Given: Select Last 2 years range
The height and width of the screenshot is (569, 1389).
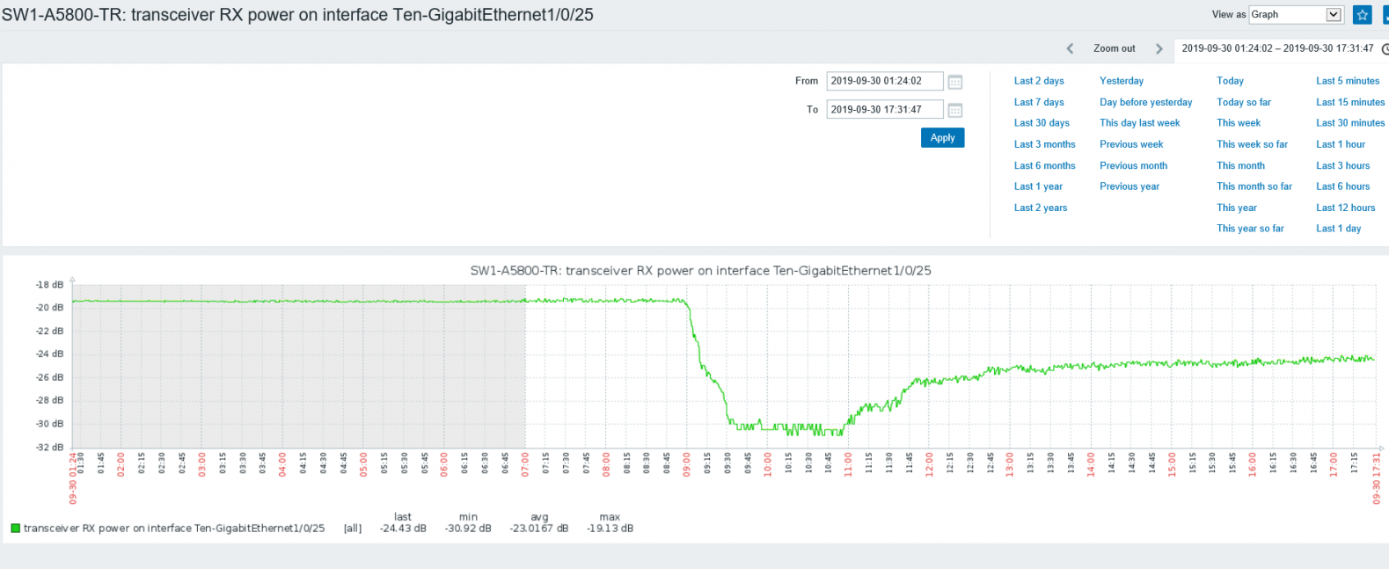Looking at the screenshot, I should [x=1041, y=208].
